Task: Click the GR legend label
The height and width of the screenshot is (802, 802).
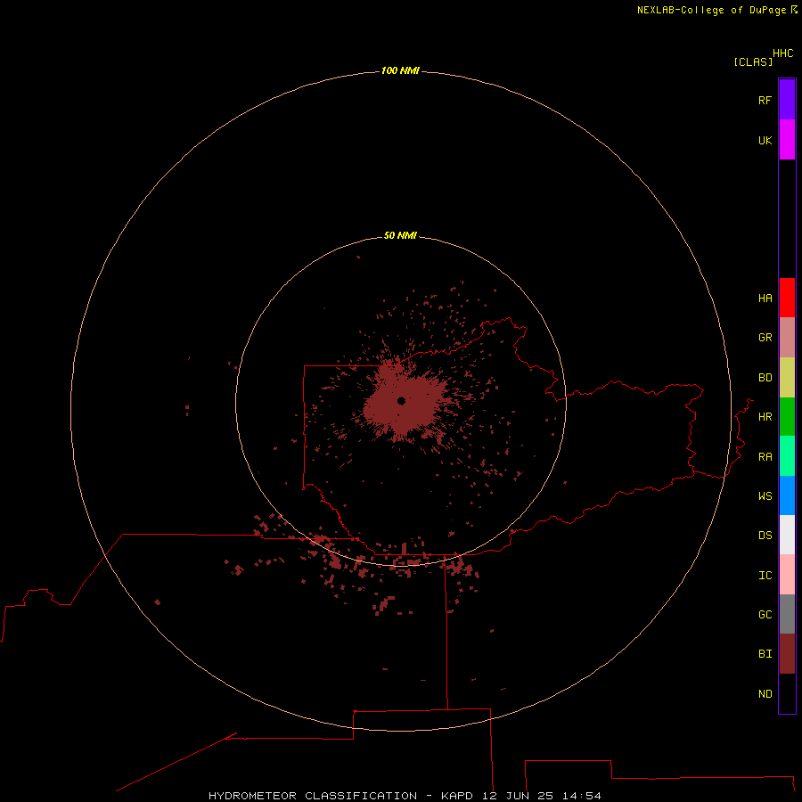Action: [765, 338]
